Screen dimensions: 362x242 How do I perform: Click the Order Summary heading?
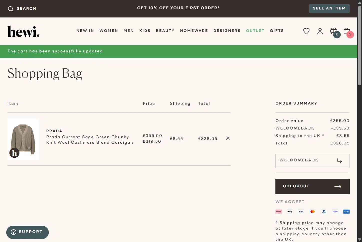point(296,103)
